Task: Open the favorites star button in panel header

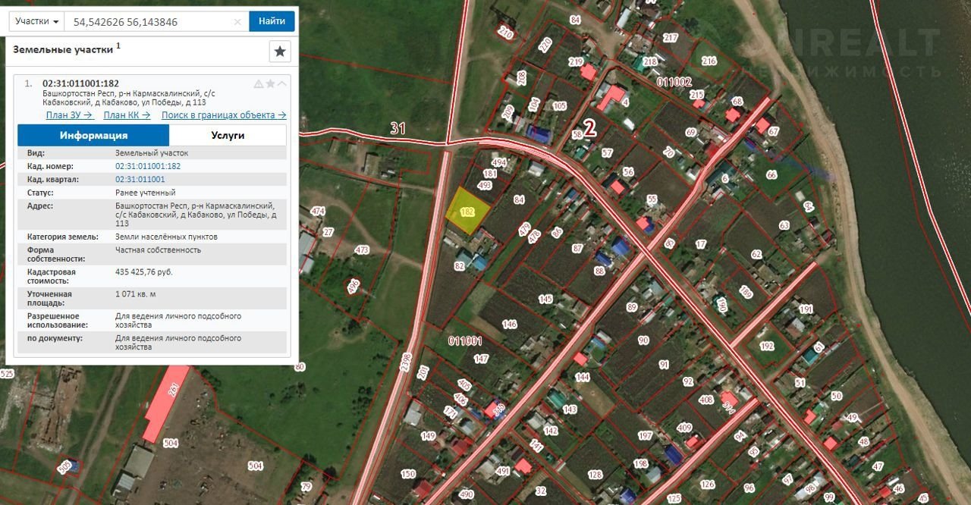Action: click(x=280, y=52)
